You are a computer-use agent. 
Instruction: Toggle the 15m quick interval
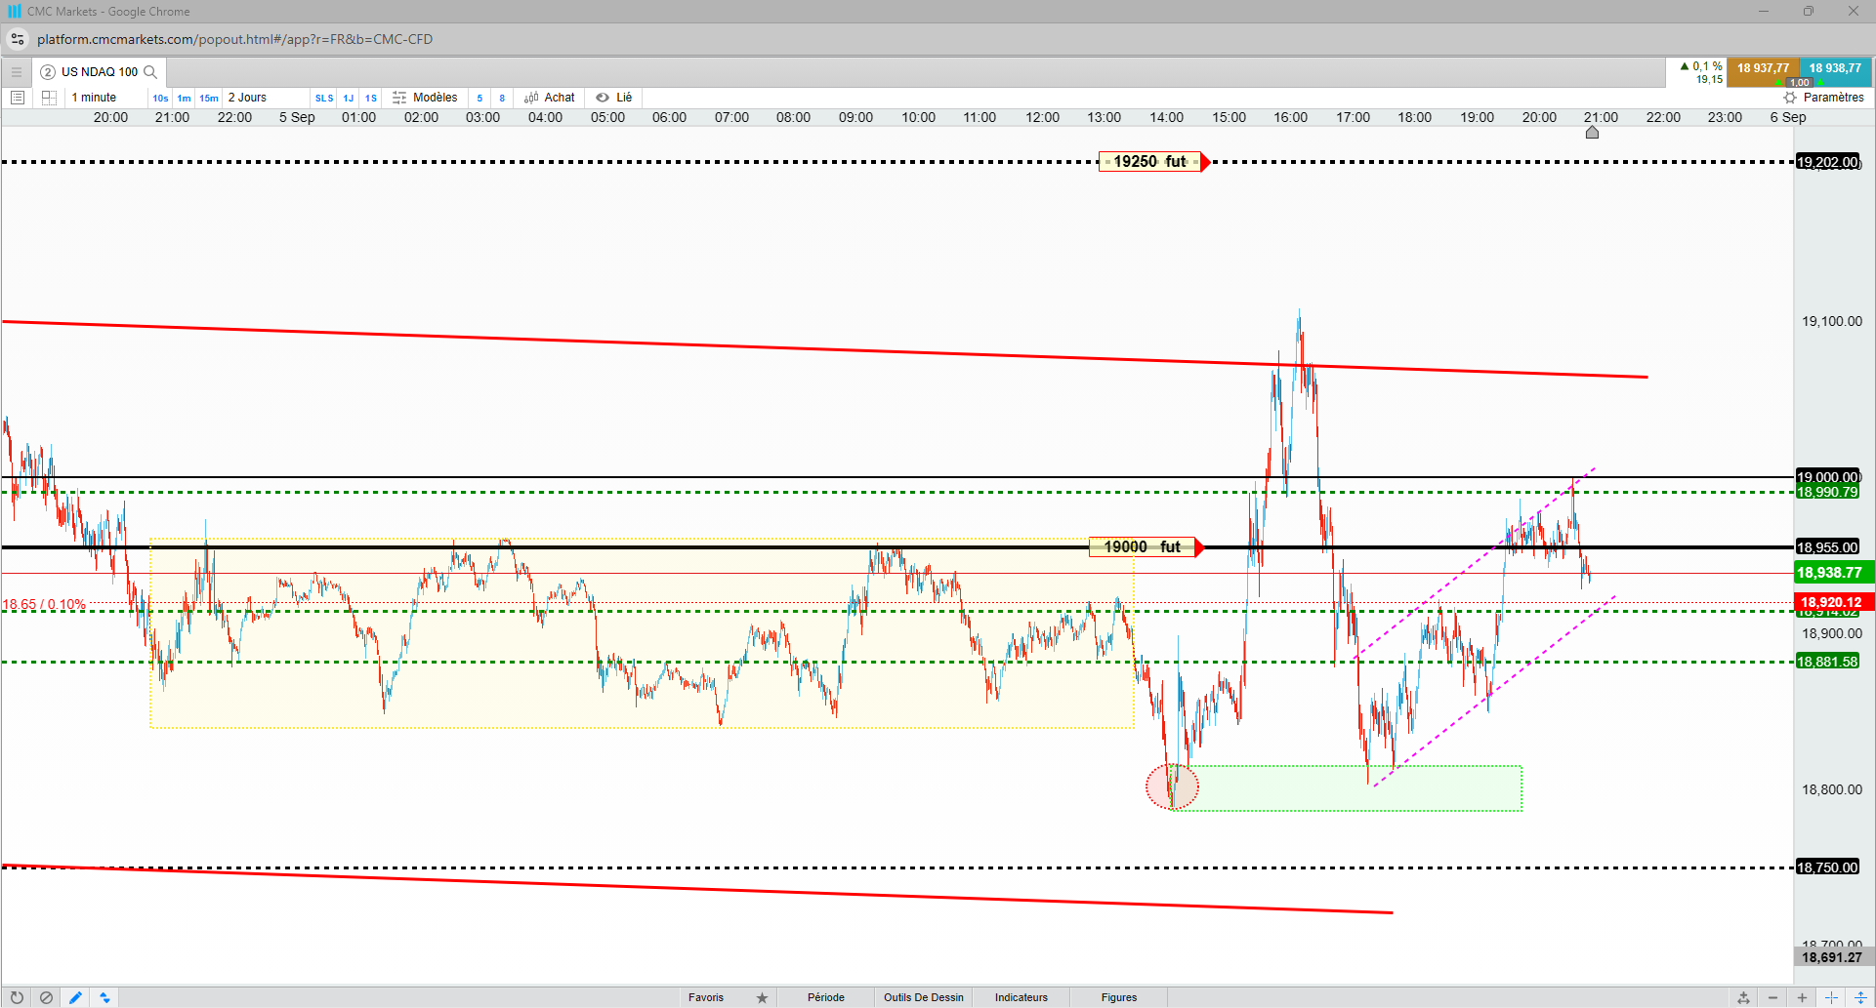click(209, 98)
